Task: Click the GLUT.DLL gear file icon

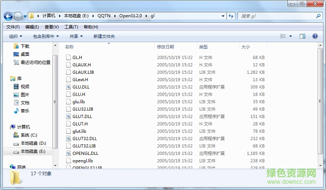Action: pyautogui.click(x=68, y=116)
